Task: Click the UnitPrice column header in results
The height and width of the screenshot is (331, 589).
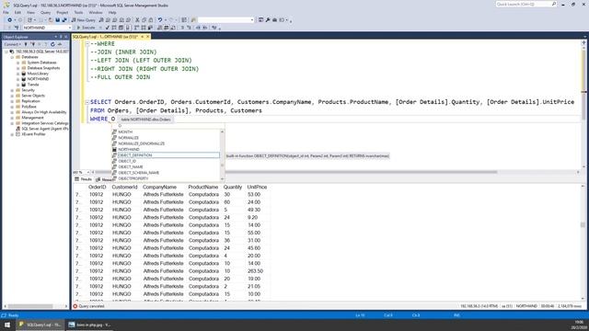Action: [257, 187]
